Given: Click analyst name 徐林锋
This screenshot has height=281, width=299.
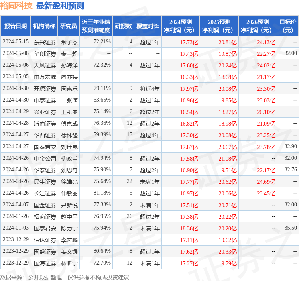Looking at the screenshot, I should click(x=69, y=135).
